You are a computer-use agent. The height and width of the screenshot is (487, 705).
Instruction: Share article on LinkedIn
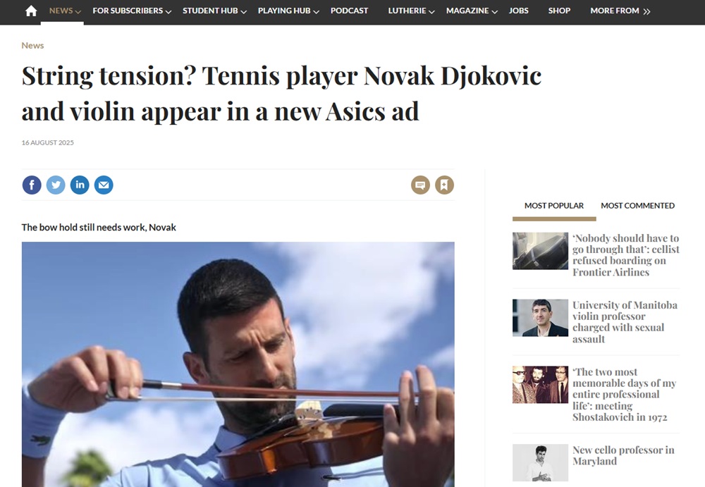click(80, 185)
